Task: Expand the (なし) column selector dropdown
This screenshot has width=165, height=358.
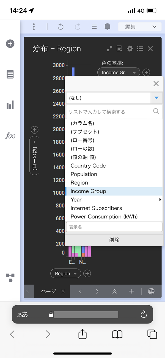Action: point(156,98)
